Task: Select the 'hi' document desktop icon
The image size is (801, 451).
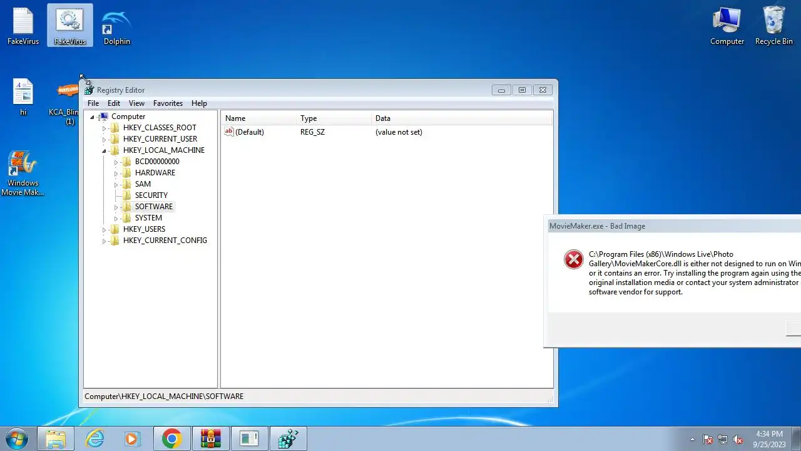Action: (23, 97)
